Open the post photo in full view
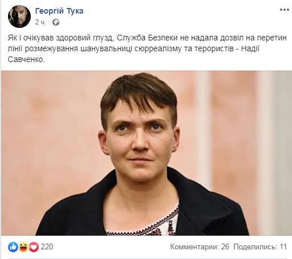The image size is (292, 259). pyautogui.click(x=147, y=153)
